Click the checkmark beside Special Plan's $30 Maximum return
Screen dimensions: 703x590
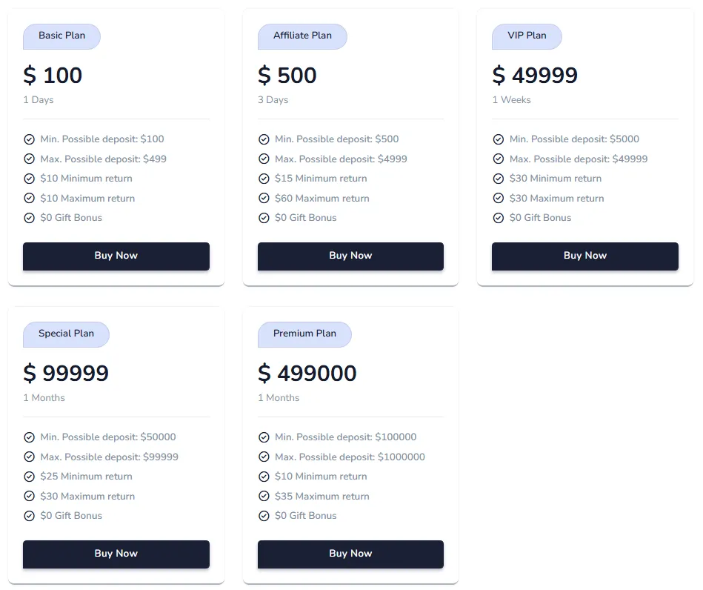(30, 496)
